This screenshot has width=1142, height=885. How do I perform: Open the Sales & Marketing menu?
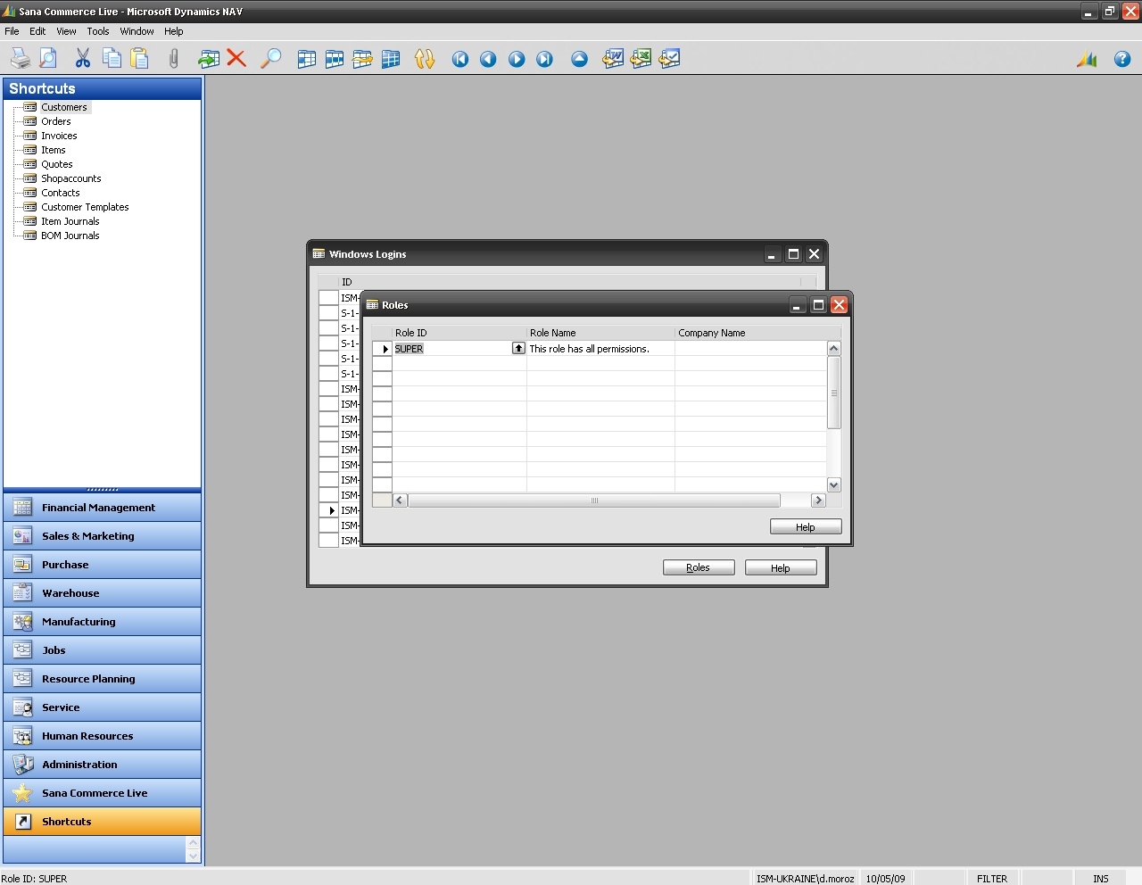pos(102,536)
